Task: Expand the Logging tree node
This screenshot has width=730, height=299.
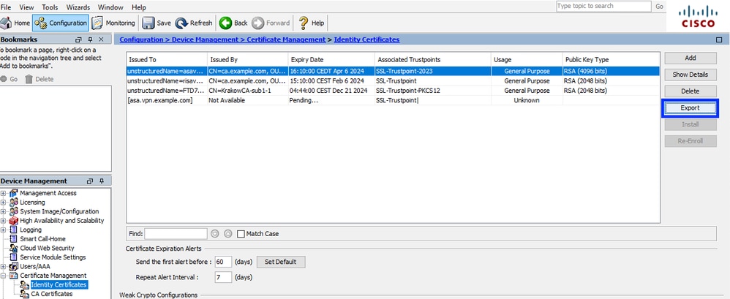Action: [3, 230]
